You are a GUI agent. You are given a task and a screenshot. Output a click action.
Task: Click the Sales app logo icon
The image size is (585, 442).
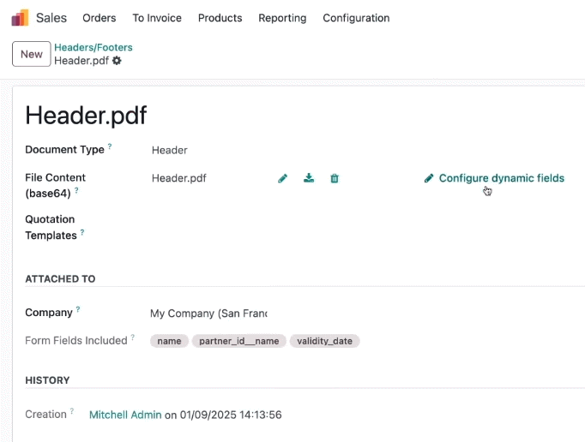tap(20, 18)
